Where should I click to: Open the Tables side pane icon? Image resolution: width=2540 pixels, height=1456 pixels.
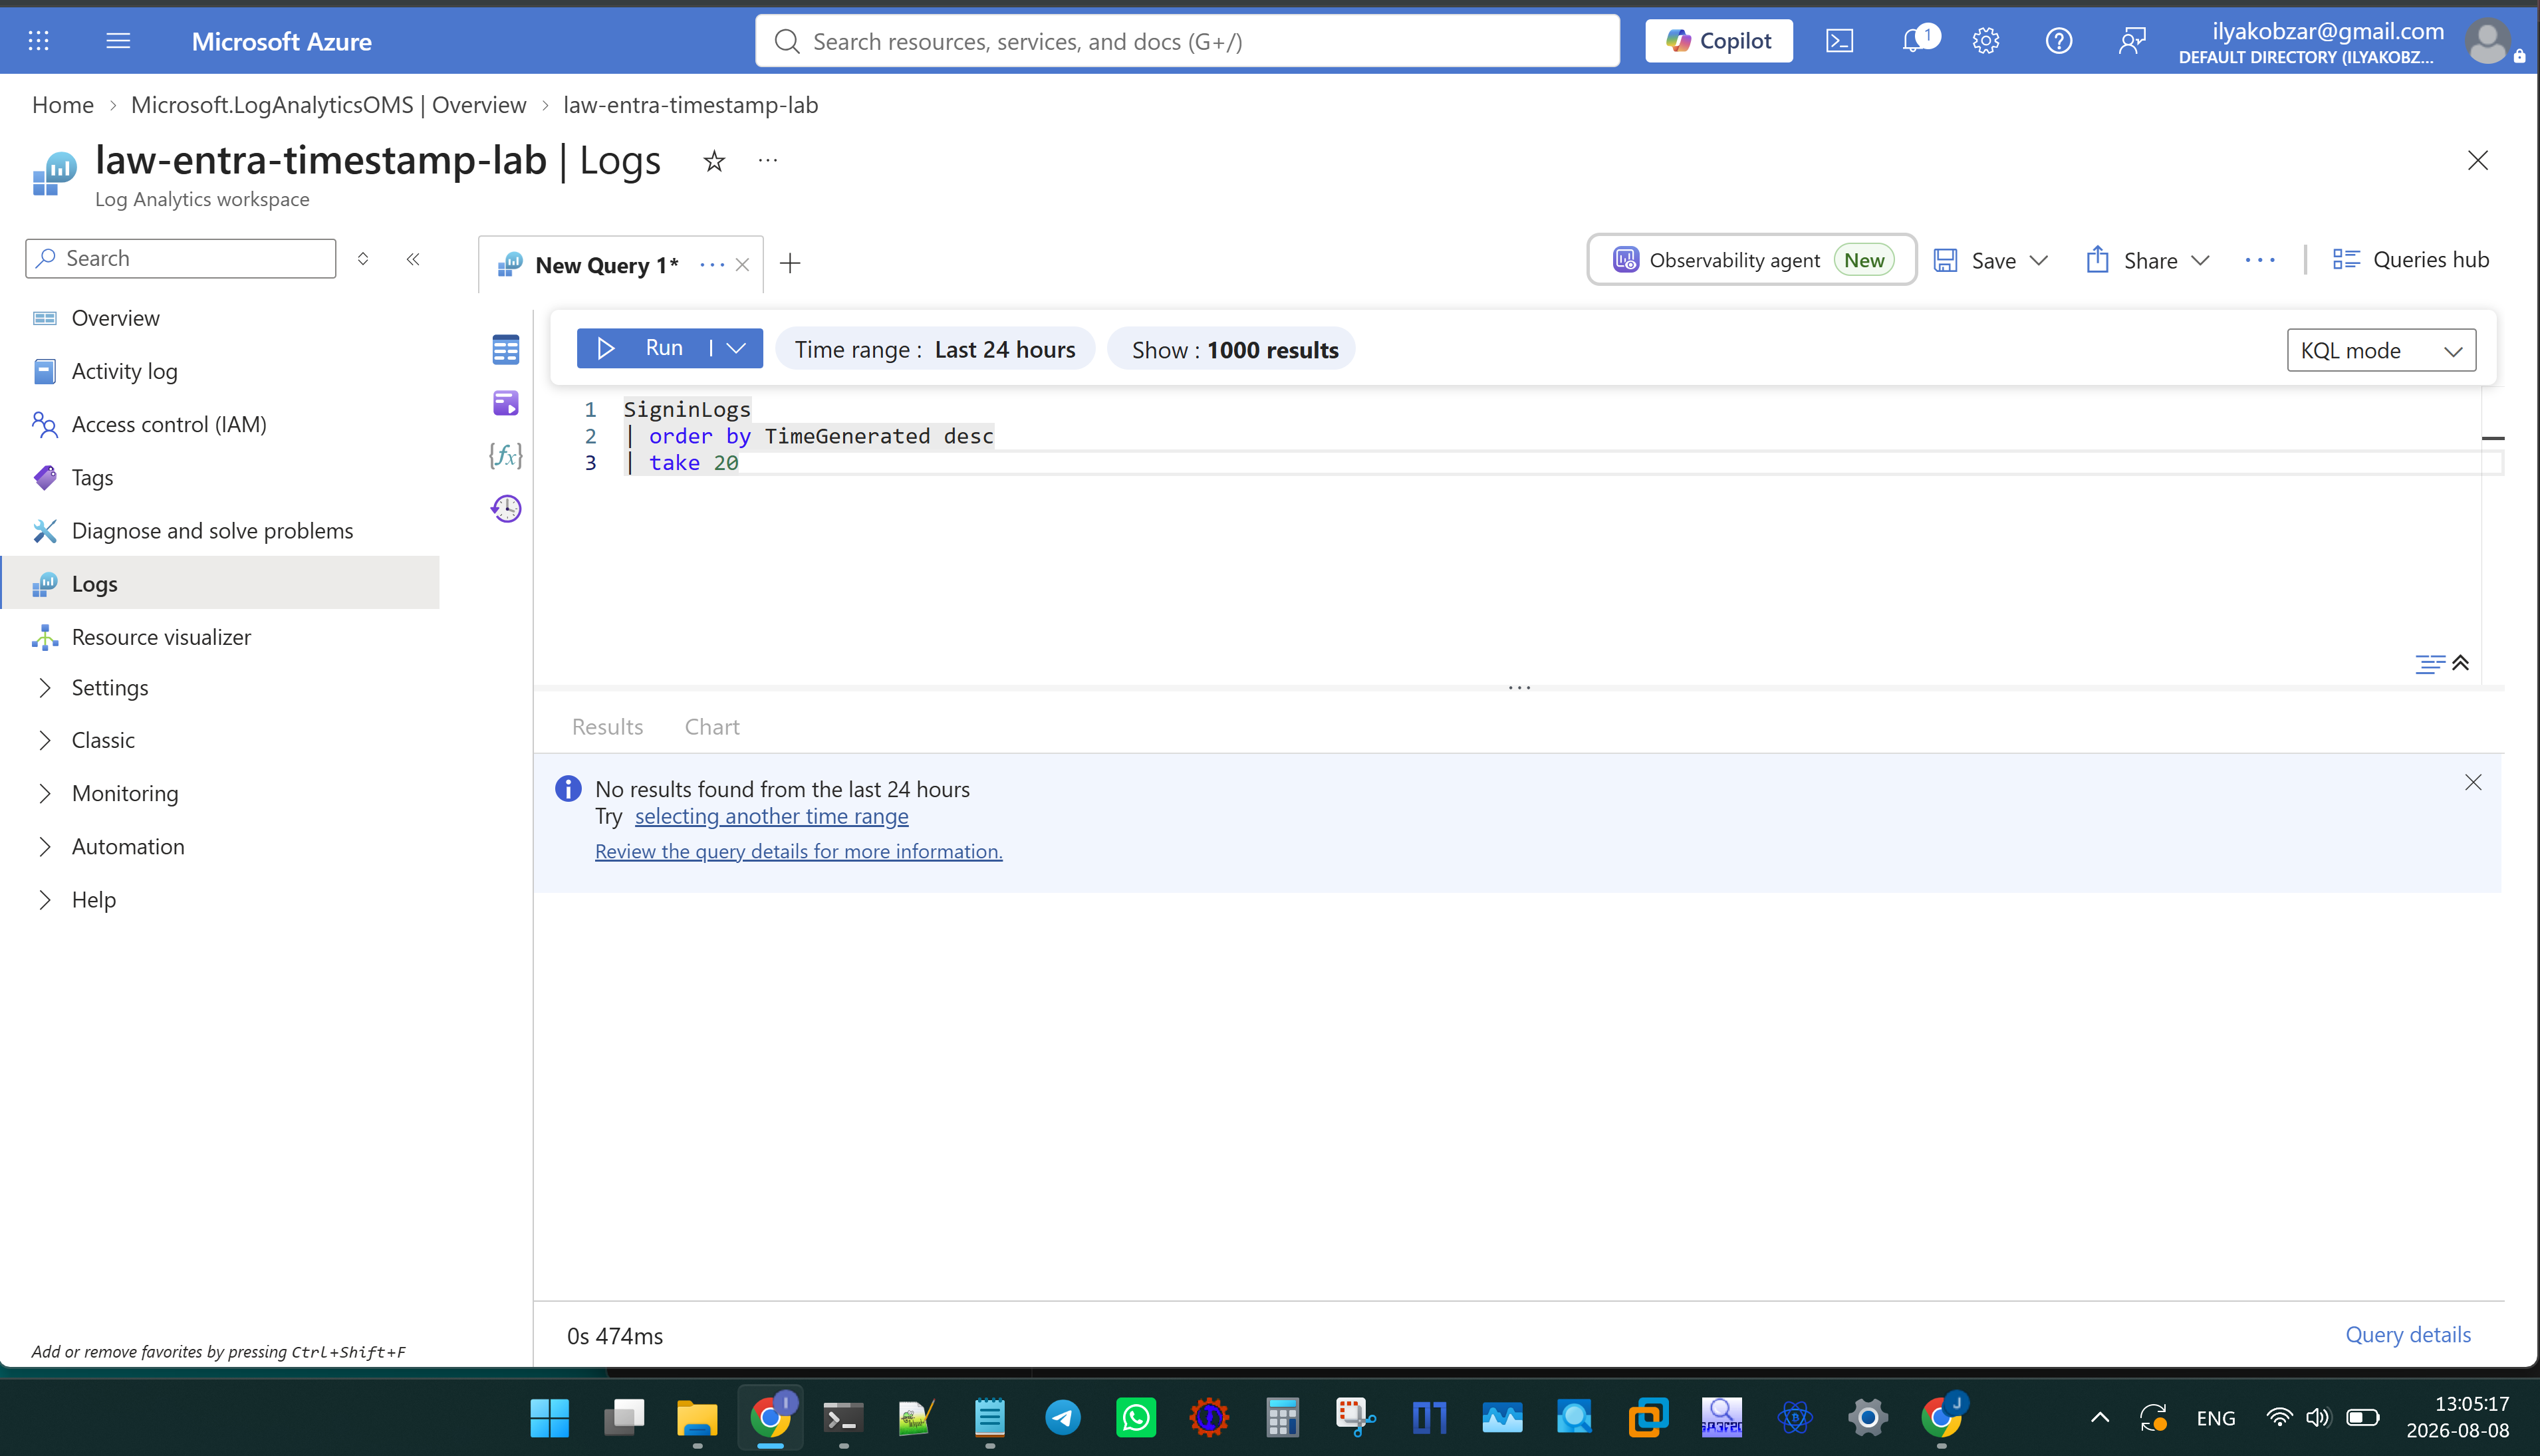(x=506, y=350)
